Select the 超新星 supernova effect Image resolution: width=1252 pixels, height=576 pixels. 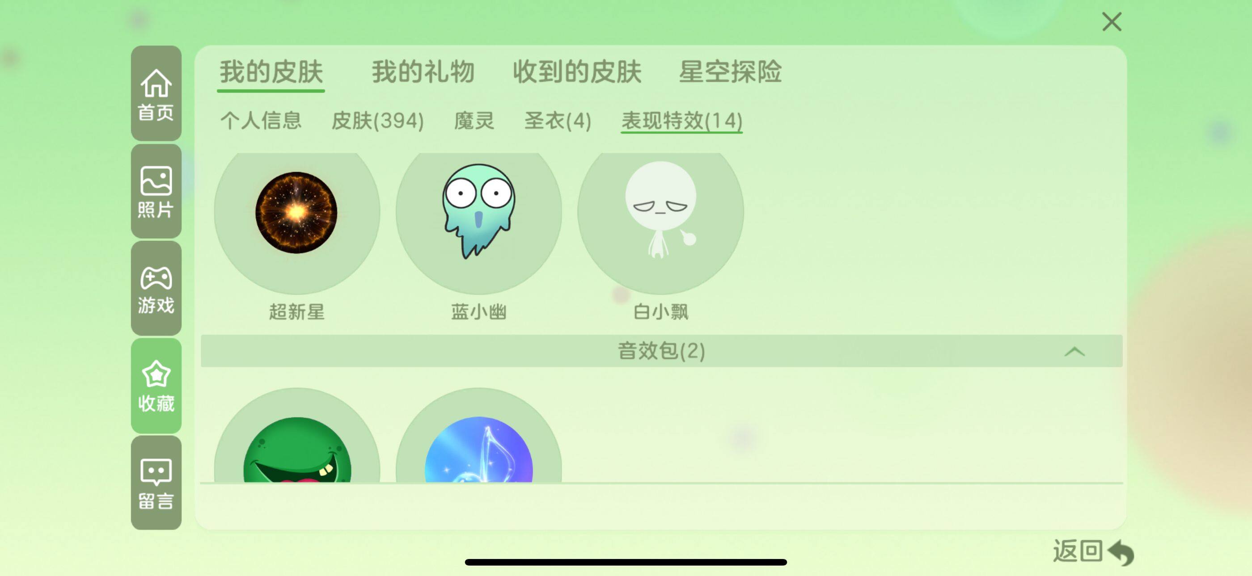point(296,213)
